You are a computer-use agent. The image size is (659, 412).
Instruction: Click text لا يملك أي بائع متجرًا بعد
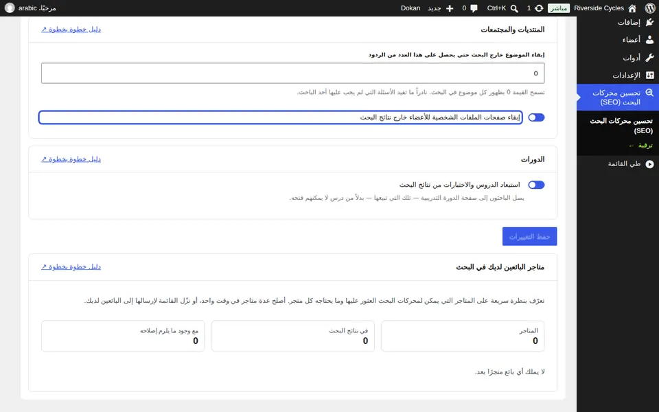tap(510, 371)
